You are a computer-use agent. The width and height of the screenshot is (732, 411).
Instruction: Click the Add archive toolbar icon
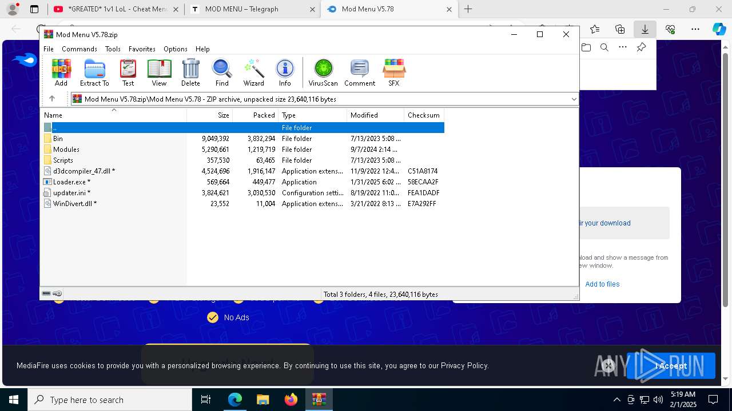tap(61, 72)
